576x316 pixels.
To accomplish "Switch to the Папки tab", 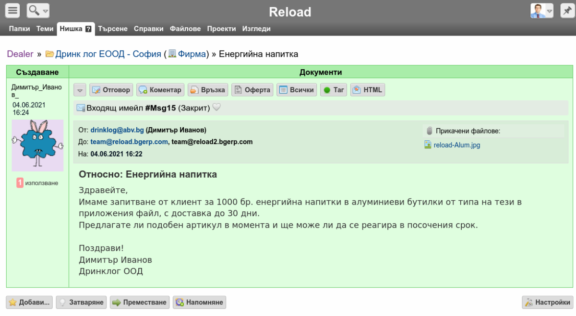I will [x=19, y=29].
